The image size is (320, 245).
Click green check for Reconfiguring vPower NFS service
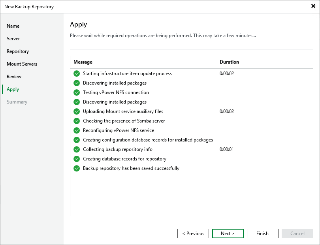click(77, 130)
